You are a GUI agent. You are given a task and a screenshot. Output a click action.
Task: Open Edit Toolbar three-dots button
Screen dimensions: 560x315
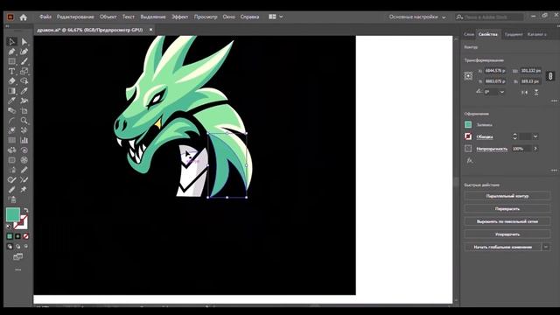coord(17,270)
